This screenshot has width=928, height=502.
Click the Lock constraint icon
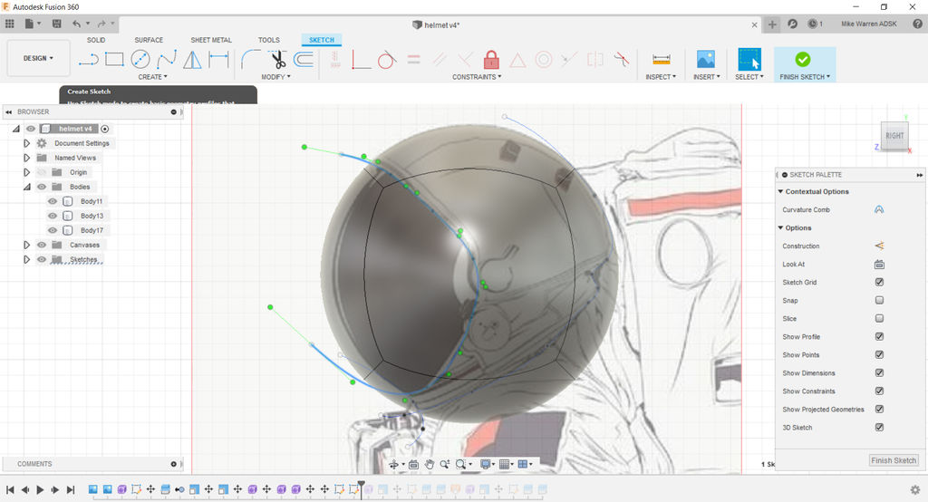click(491, 60)
